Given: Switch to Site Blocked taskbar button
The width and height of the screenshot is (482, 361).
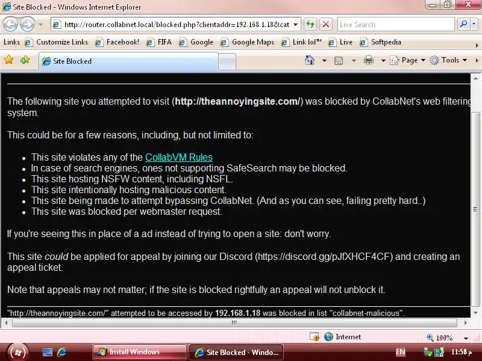Looking at the screenshot, I should (x=236, y=352).
